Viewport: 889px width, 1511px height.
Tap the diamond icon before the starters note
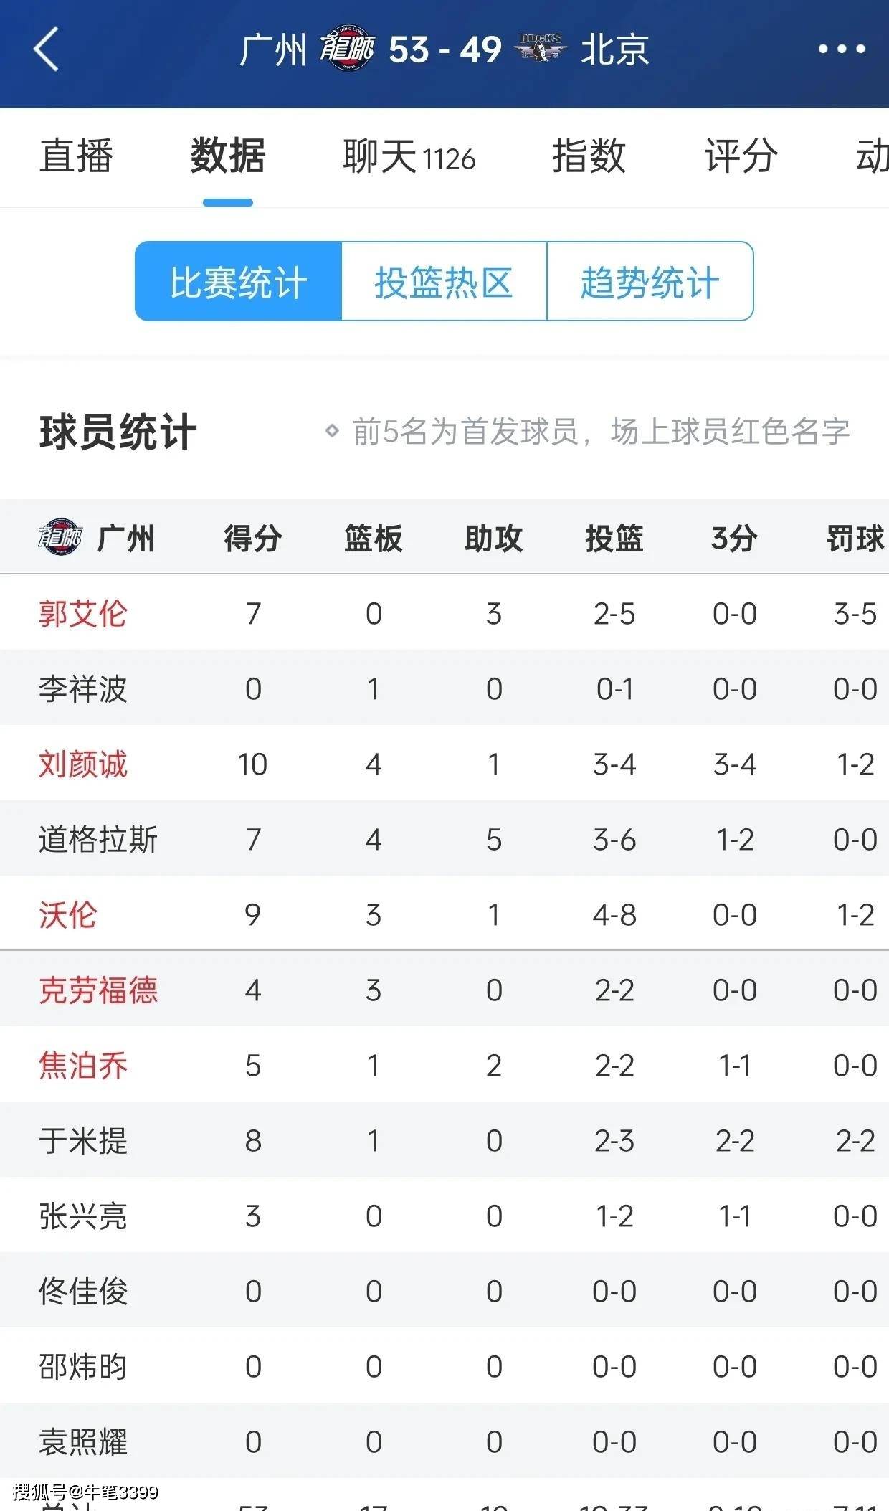pyautogui.click(x=331, y=430)
